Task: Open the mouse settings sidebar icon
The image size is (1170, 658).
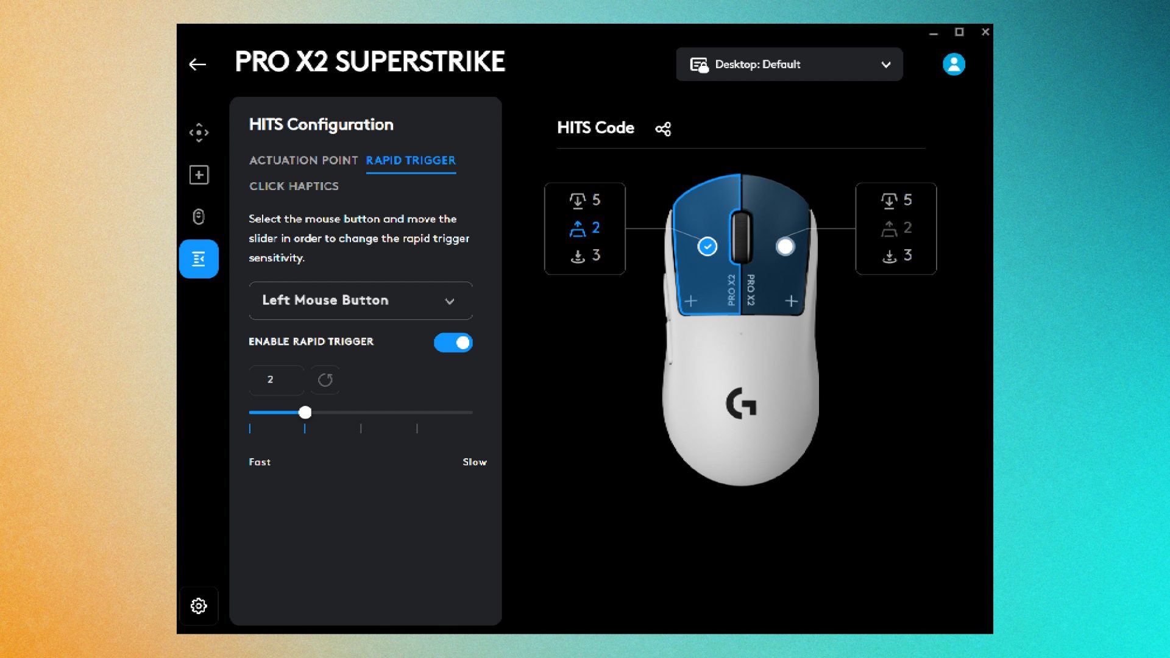Action: [199, 217]
